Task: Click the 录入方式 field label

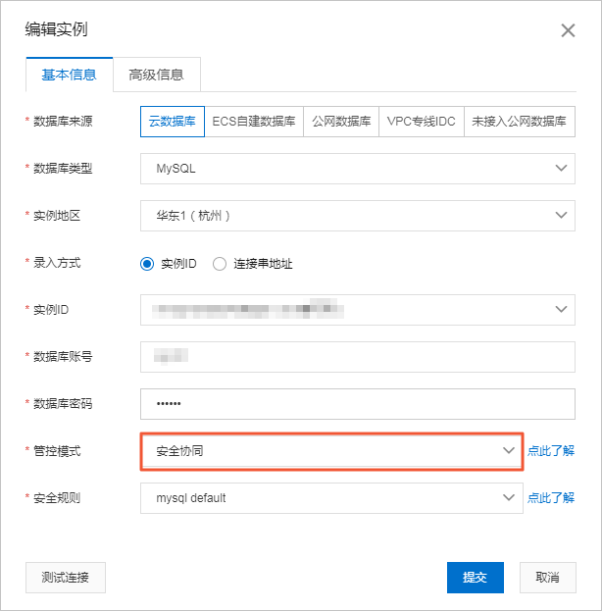Action: click(57, 263)
